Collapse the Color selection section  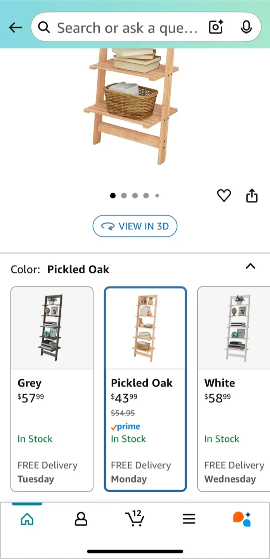(x=251, y=267)
